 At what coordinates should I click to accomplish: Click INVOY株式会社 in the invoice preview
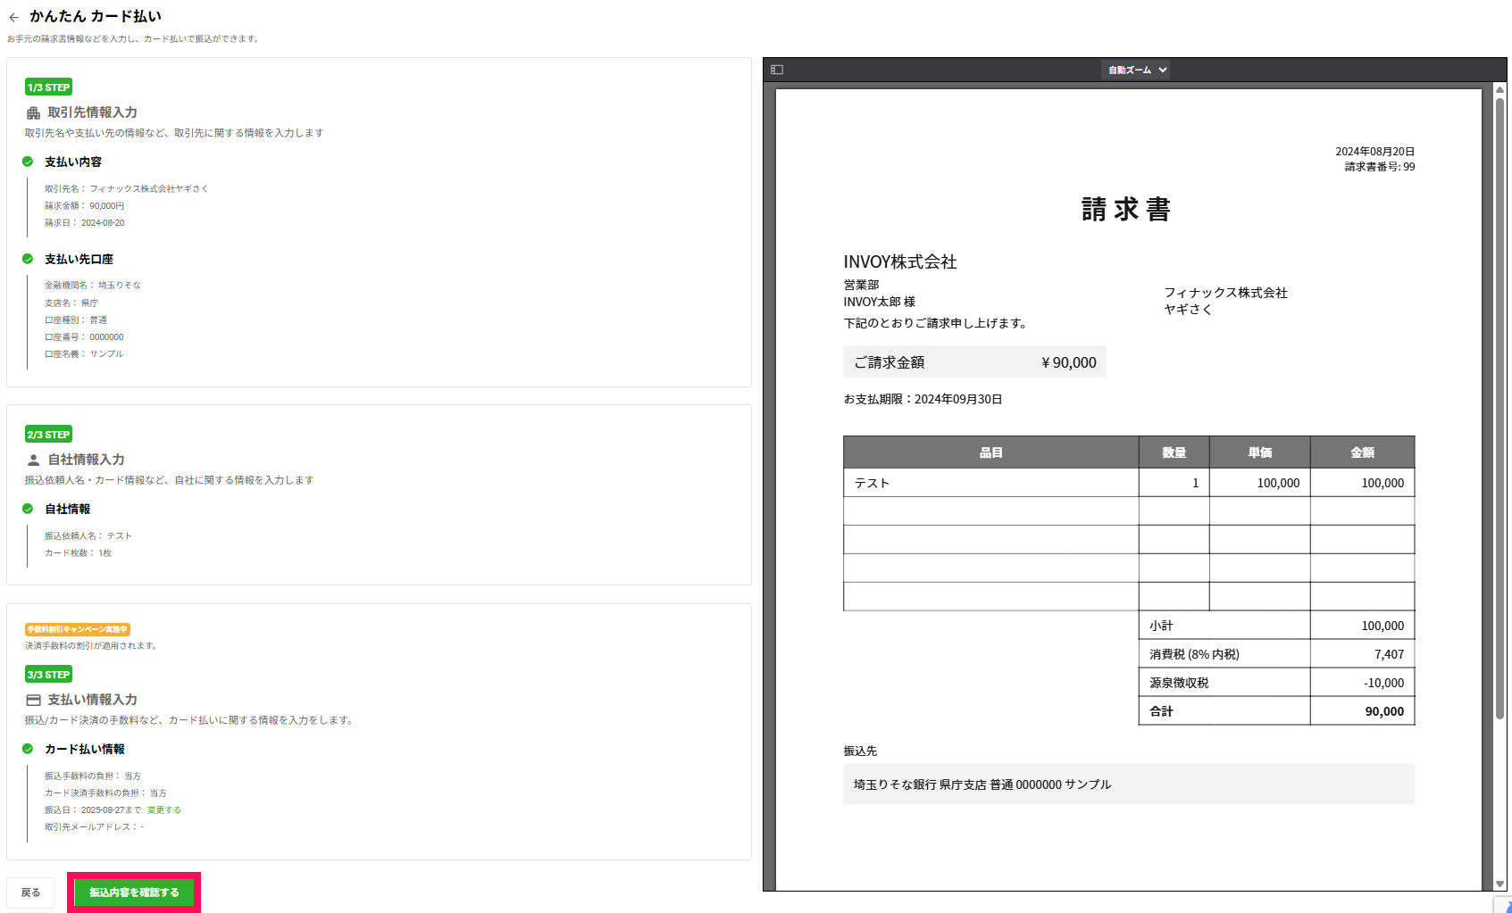click(x=900, y=261)
